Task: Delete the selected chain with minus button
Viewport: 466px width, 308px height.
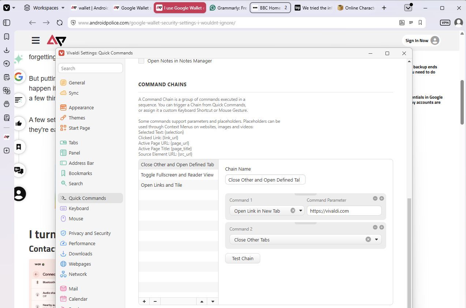Action: click(x=155, y=301)
